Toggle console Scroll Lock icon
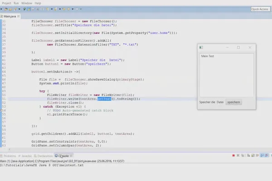272x181 pixels. 253,156
